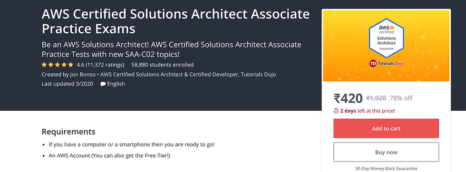Click the star rating icons
The height and width of the screenshot is (172, 466).
pos(58,65)
